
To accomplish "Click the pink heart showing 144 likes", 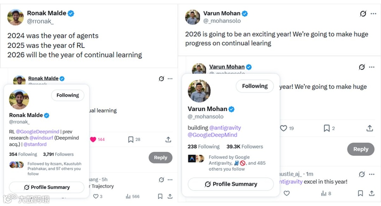I will (93, 139).
